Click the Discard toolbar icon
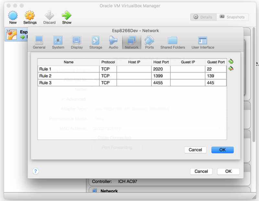 (50, 16)
